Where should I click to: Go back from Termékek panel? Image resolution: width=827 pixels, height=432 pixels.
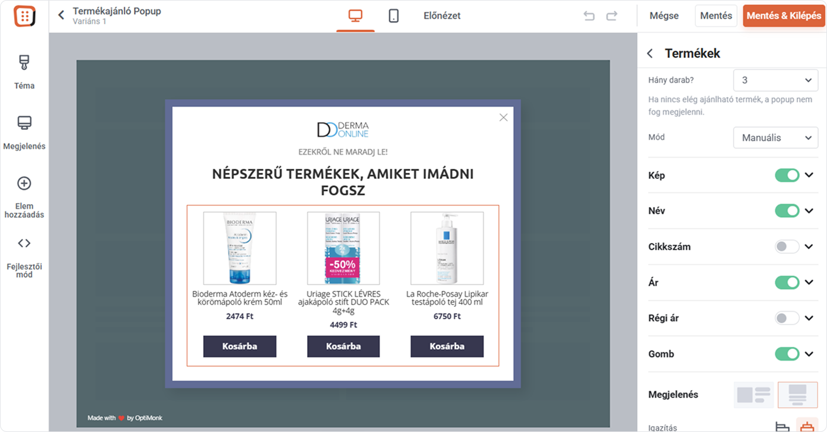650,54
